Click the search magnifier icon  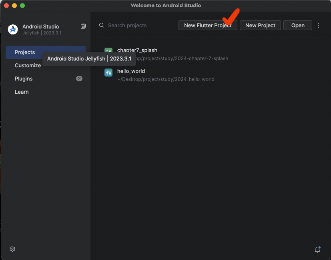pos(102,25)
